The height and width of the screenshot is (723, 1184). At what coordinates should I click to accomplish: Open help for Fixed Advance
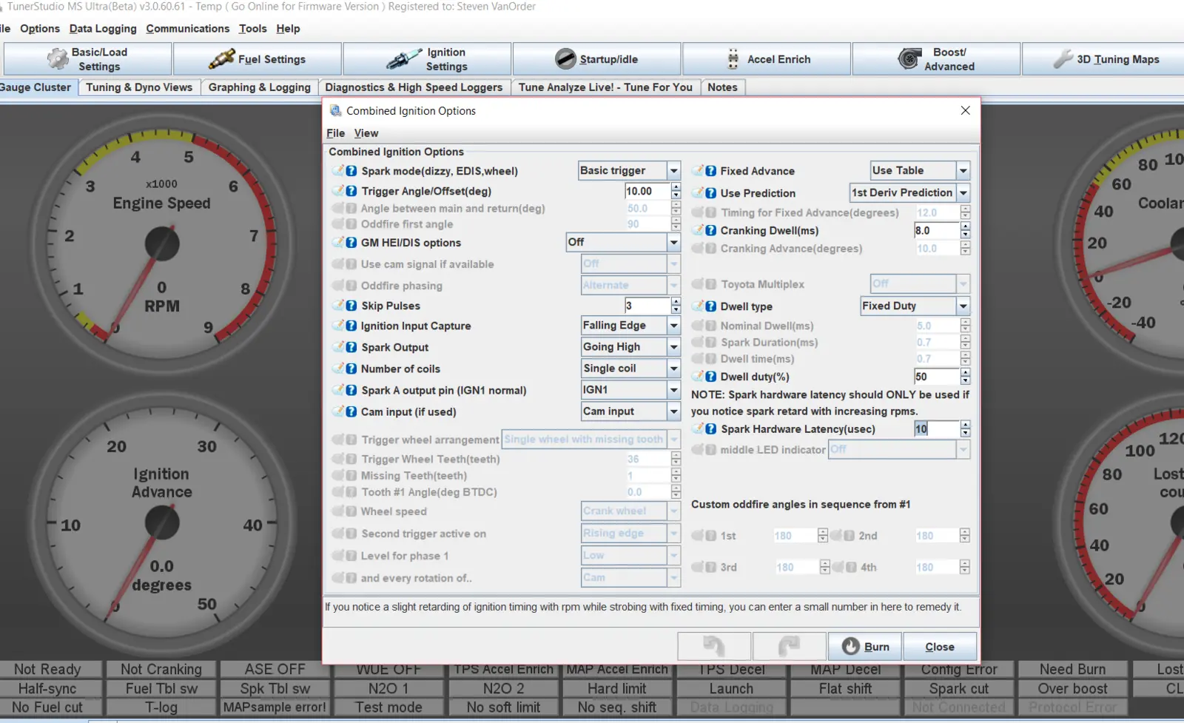coord(711,171)
